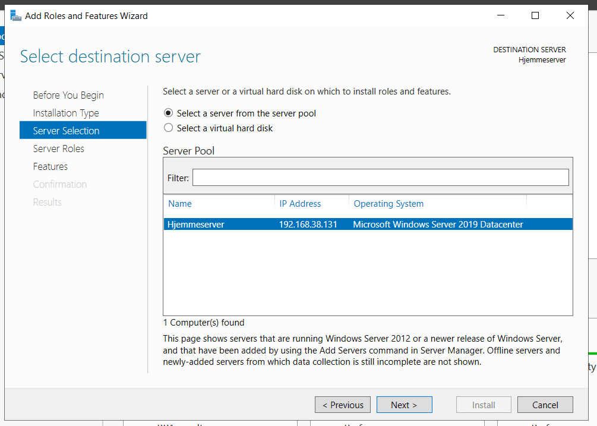Open the Installation Type step
Viewport: 597px width, 426px height.
(66, 113)
